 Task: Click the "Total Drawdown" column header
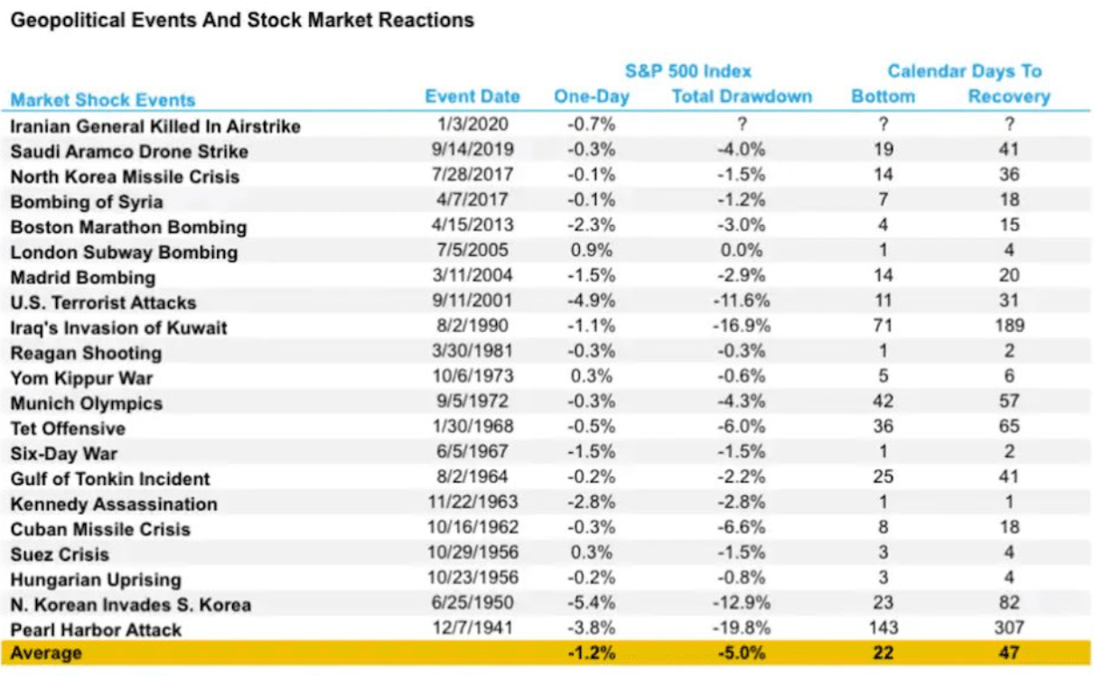tap(742, 97)
